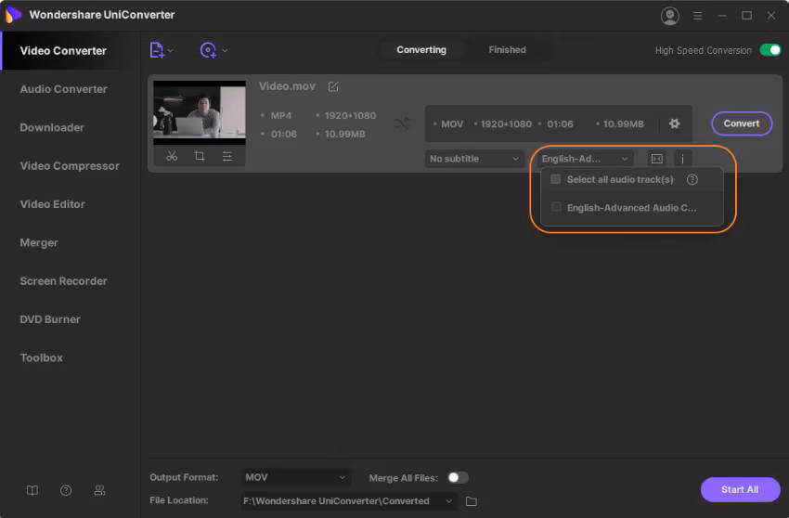789x518 pixels.
Task: Click the help icon for audio tracks
Action: click(692, 179)
